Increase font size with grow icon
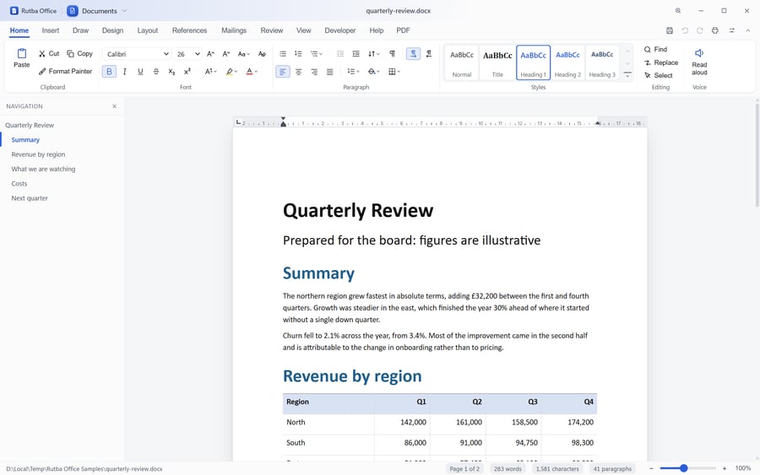This screenshot has width=760, height=475. [210, 54]
